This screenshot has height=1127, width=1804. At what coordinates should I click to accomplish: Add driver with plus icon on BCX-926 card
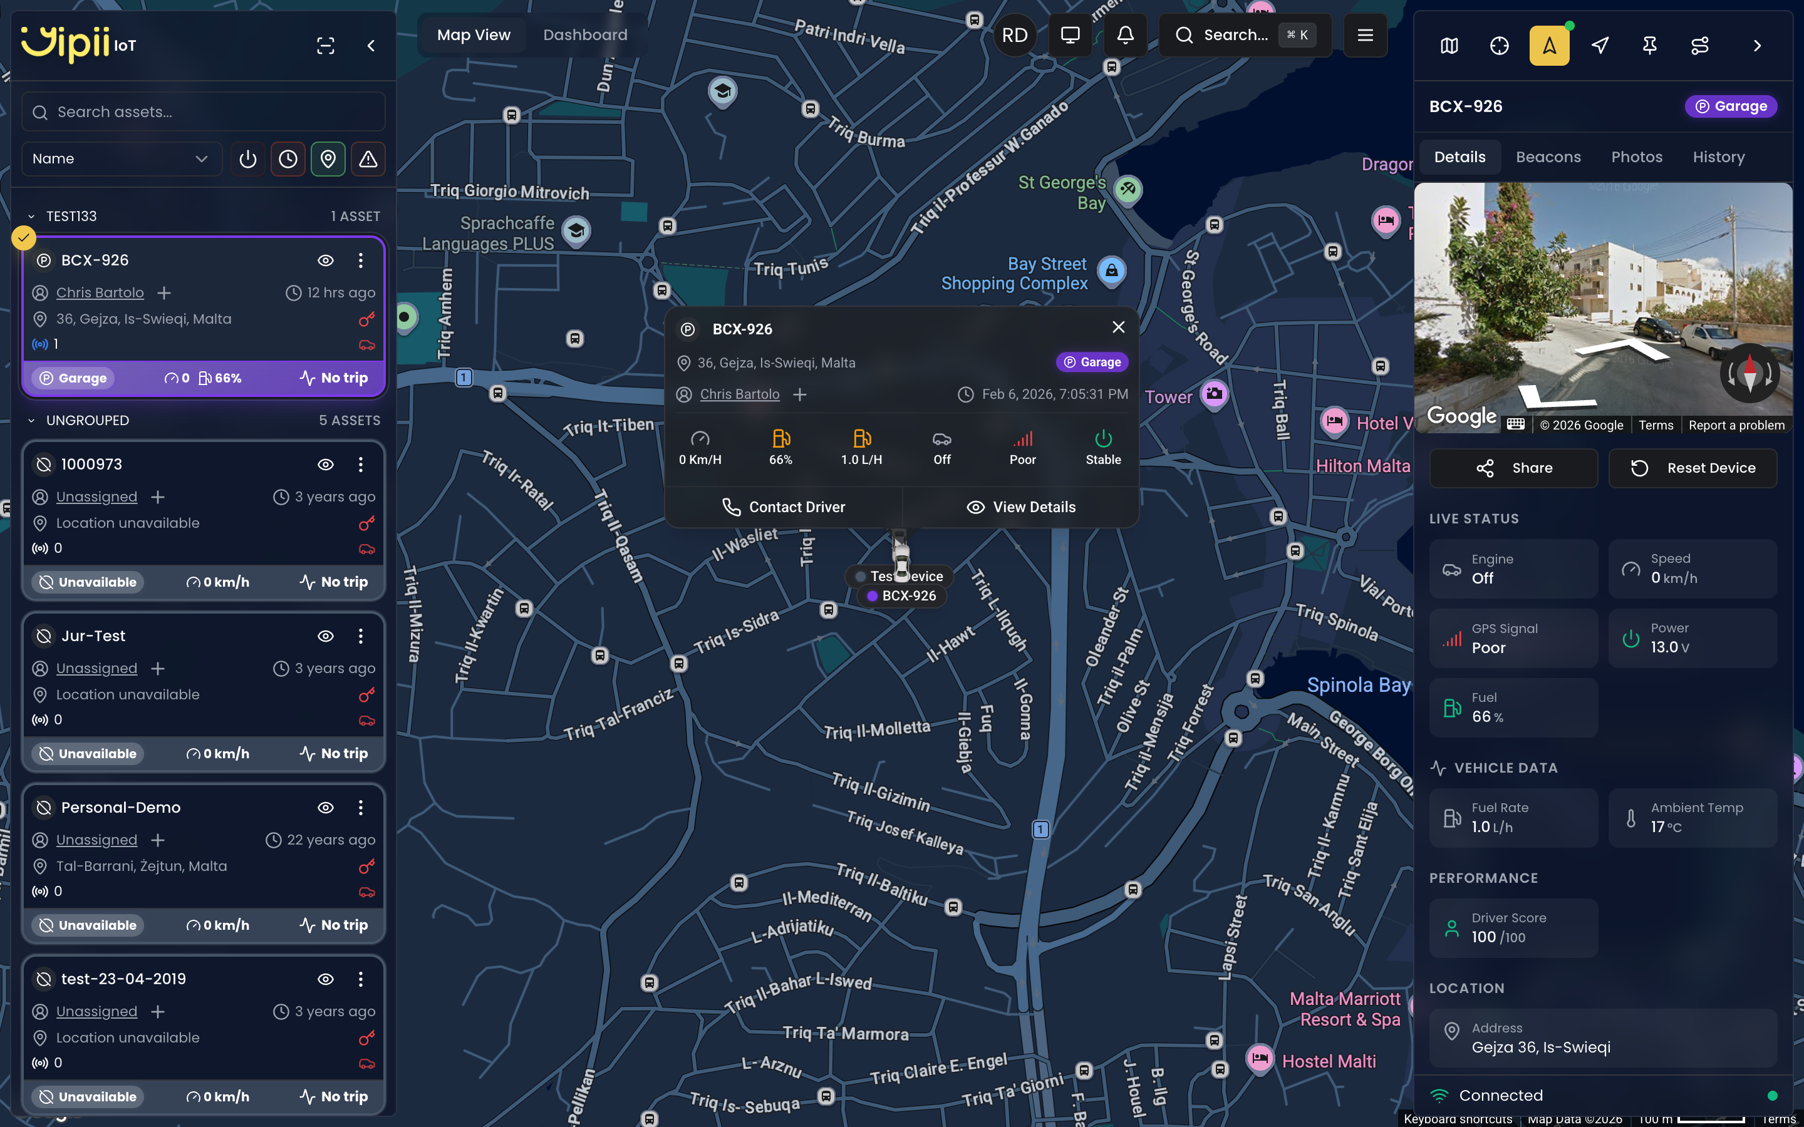pyautogui.click(x=164, y=293)
